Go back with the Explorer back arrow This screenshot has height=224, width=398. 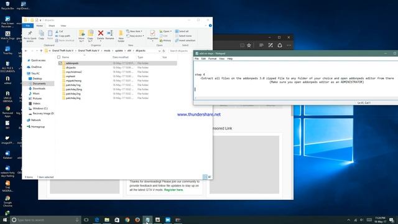(26, 51)
